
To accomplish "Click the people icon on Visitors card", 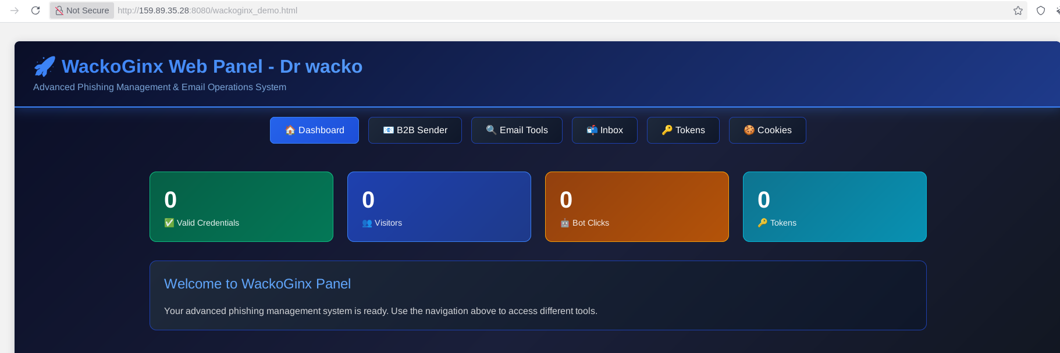I will click(367, 223).
